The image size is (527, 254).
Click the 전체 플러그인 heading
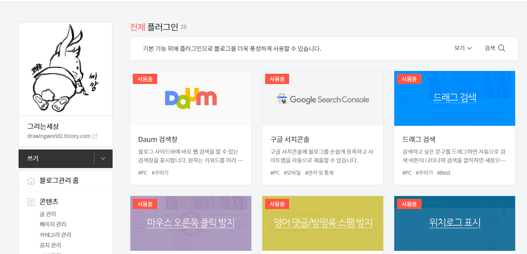[154, 27]
